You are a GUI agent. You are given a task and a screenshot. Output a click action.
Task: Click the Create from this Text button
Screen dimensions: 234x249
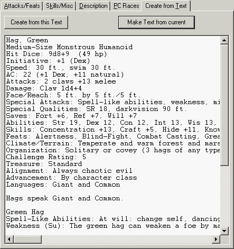tap(36, 22)
